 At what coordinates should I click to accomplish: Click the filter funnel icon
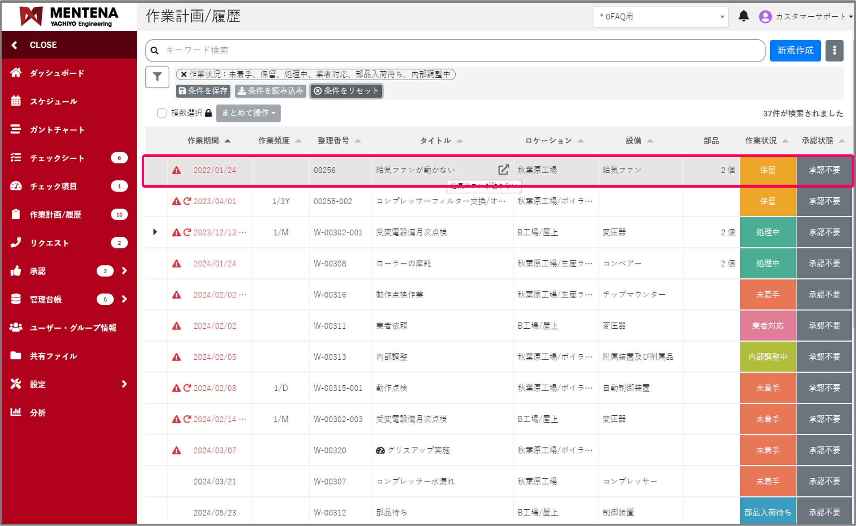[x=157, y=77]
